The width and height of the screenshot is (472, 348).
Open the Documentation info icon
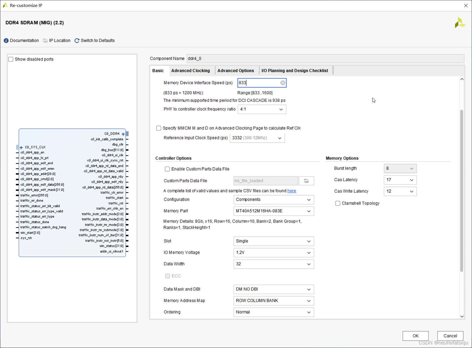tap(6, 41)
